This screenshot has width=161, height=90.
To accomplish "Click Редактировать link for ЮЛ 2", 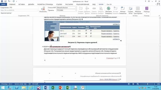I will click(x=107, y=36).
